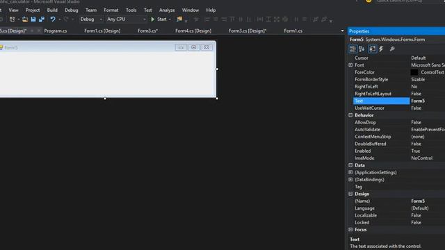Click the Send to Back icon

click(324, 19)
